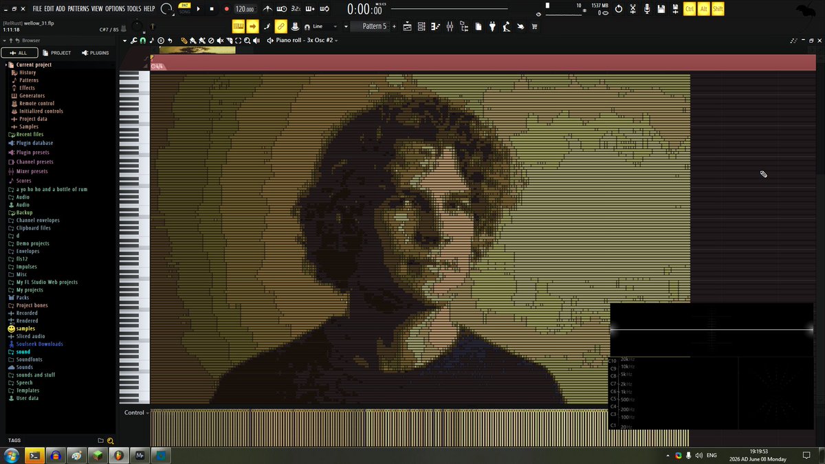
Task: Toggle wait for input before playing
Action: [281, 9]
